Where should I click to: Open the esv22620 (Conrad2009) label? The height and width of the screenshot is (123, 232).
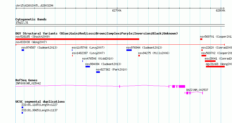pos(217,48)
